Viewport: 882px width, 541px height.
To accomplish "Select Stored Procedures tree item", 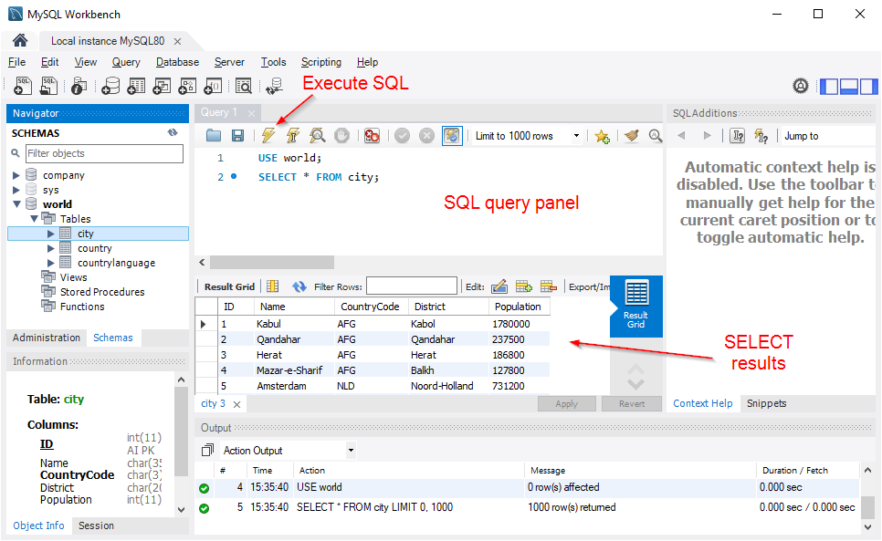I will click(102, 292).
